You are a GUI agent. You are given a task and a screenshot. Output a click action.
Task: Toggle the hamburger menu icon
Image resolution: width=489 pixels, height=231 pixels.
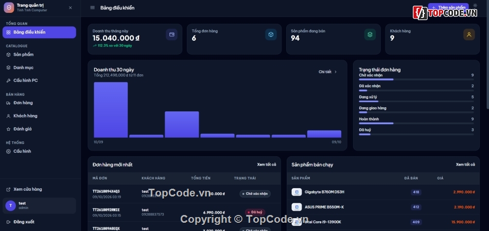(x=92, y=8)
